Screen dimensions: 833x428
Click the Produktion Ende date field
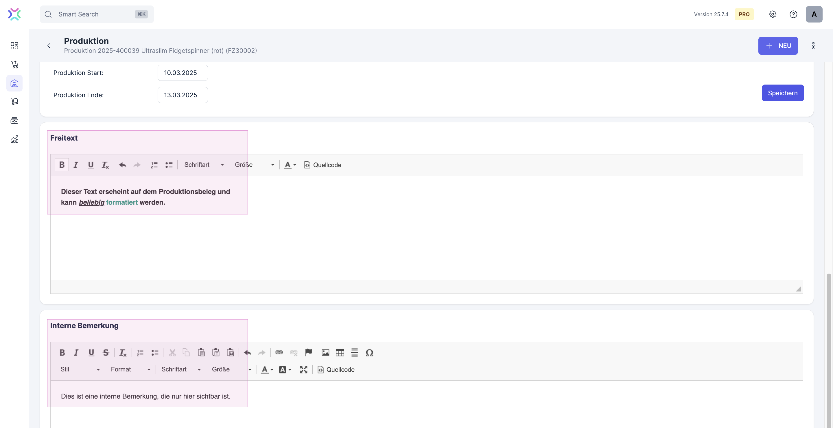coord(183,95)
